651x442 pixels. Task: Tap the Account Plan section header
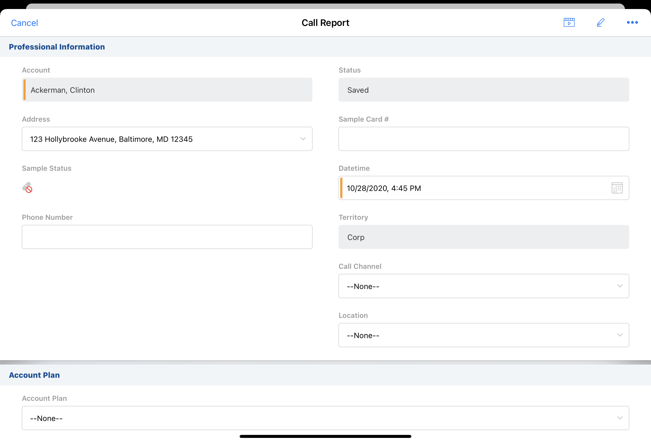[34, 375]
